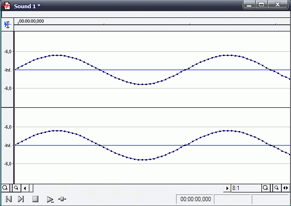Viewport: 291px width, 206px height.
Task: Click the 00:00:00,000 selection start status field
Action: (195, 199)
